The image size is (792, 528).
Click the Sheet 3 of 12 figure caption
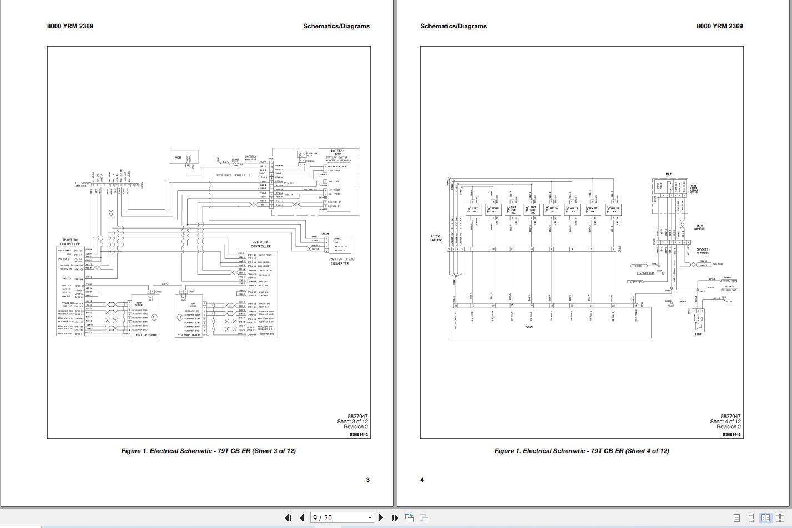tap(208, 451)
